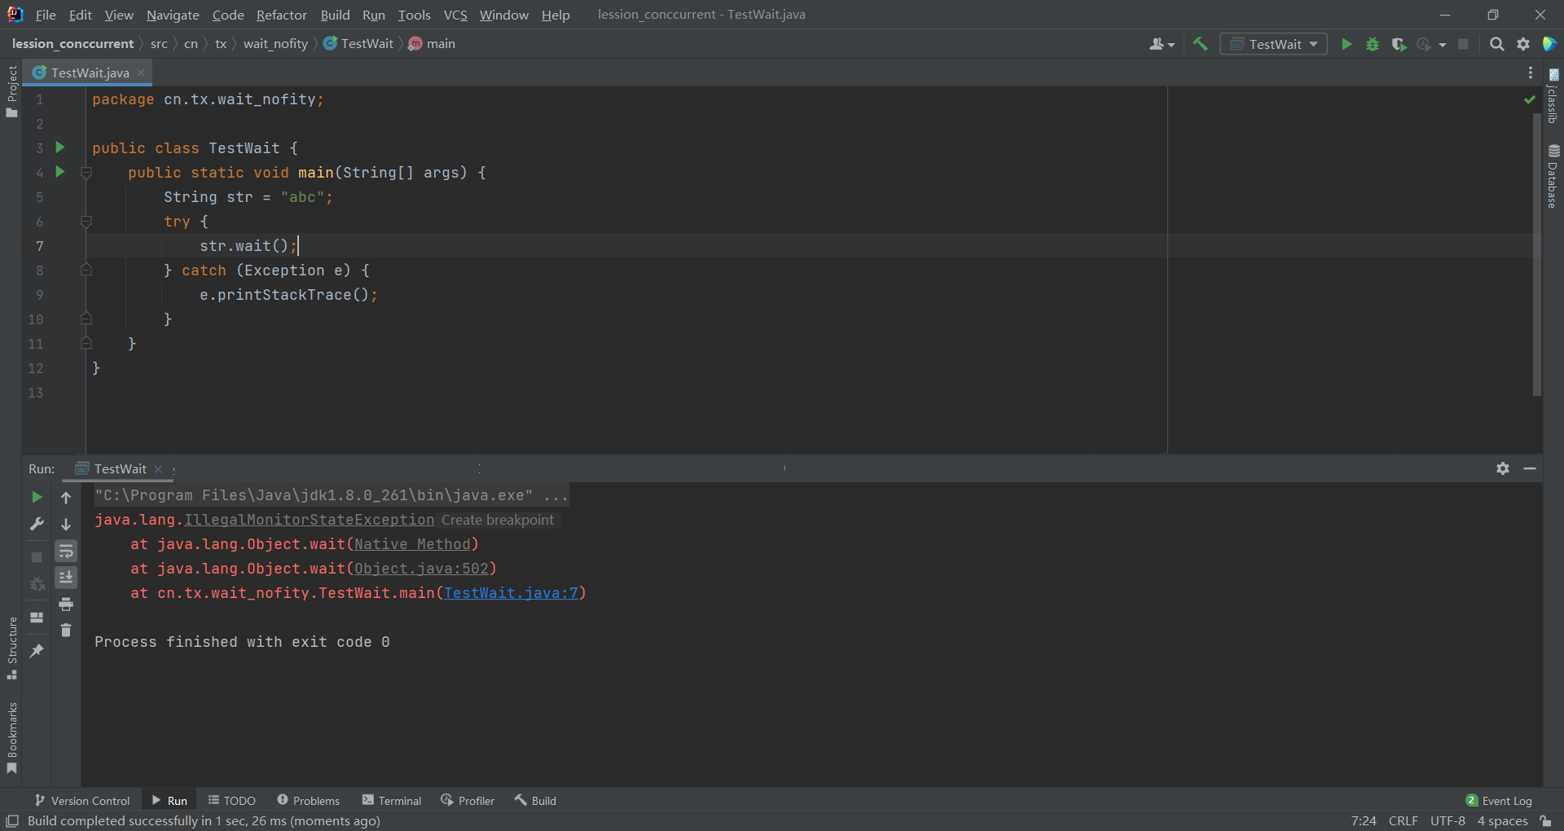Open run configuration wrench in Run panel

coord(37,524)
